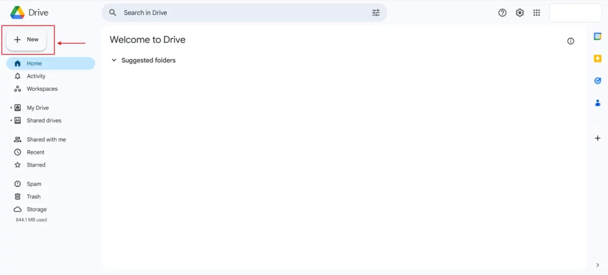Click the Get add-ons plus icon
The height and width of the screenshot is (275, 608).
[597, 138]
